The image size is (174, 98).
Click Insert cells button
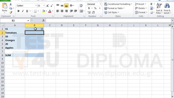[140, 4]
